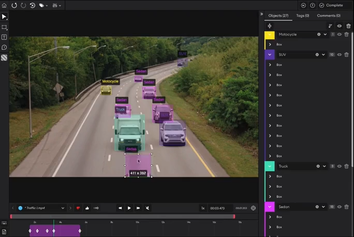Open the Motocycle class dropdown
The height and width of the screenshot is (237, 354).
325,35
